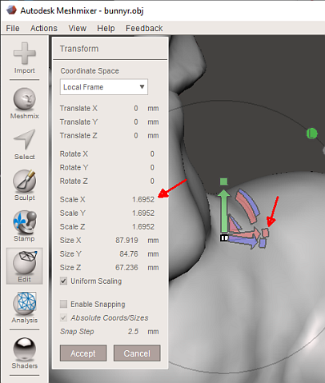Click the green rotation handle on the arc
The width and height of the screenshot is (325, 383).
pos(311,134)
